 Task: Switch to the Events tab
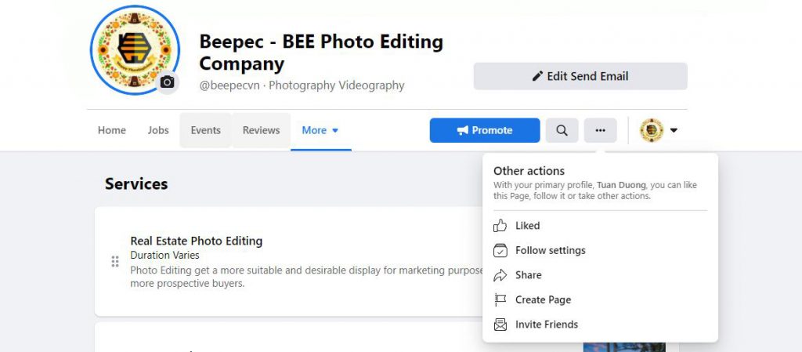click(206, 130)
